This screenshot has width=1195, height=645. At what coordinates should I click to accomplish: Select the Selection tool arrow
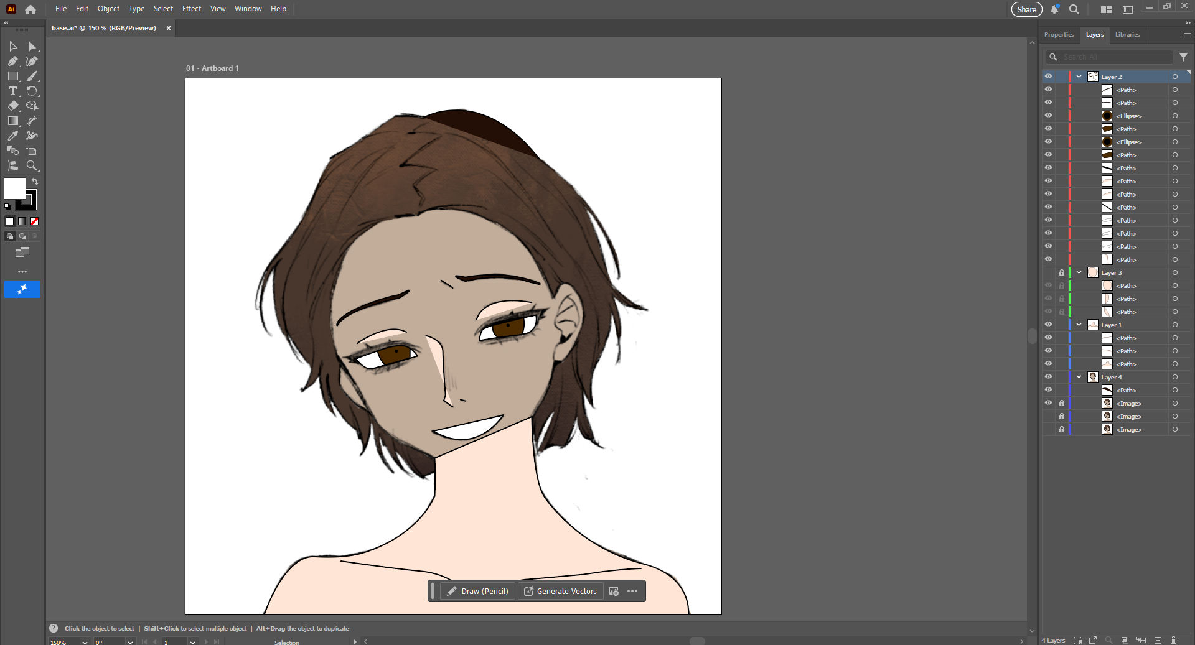12,47
